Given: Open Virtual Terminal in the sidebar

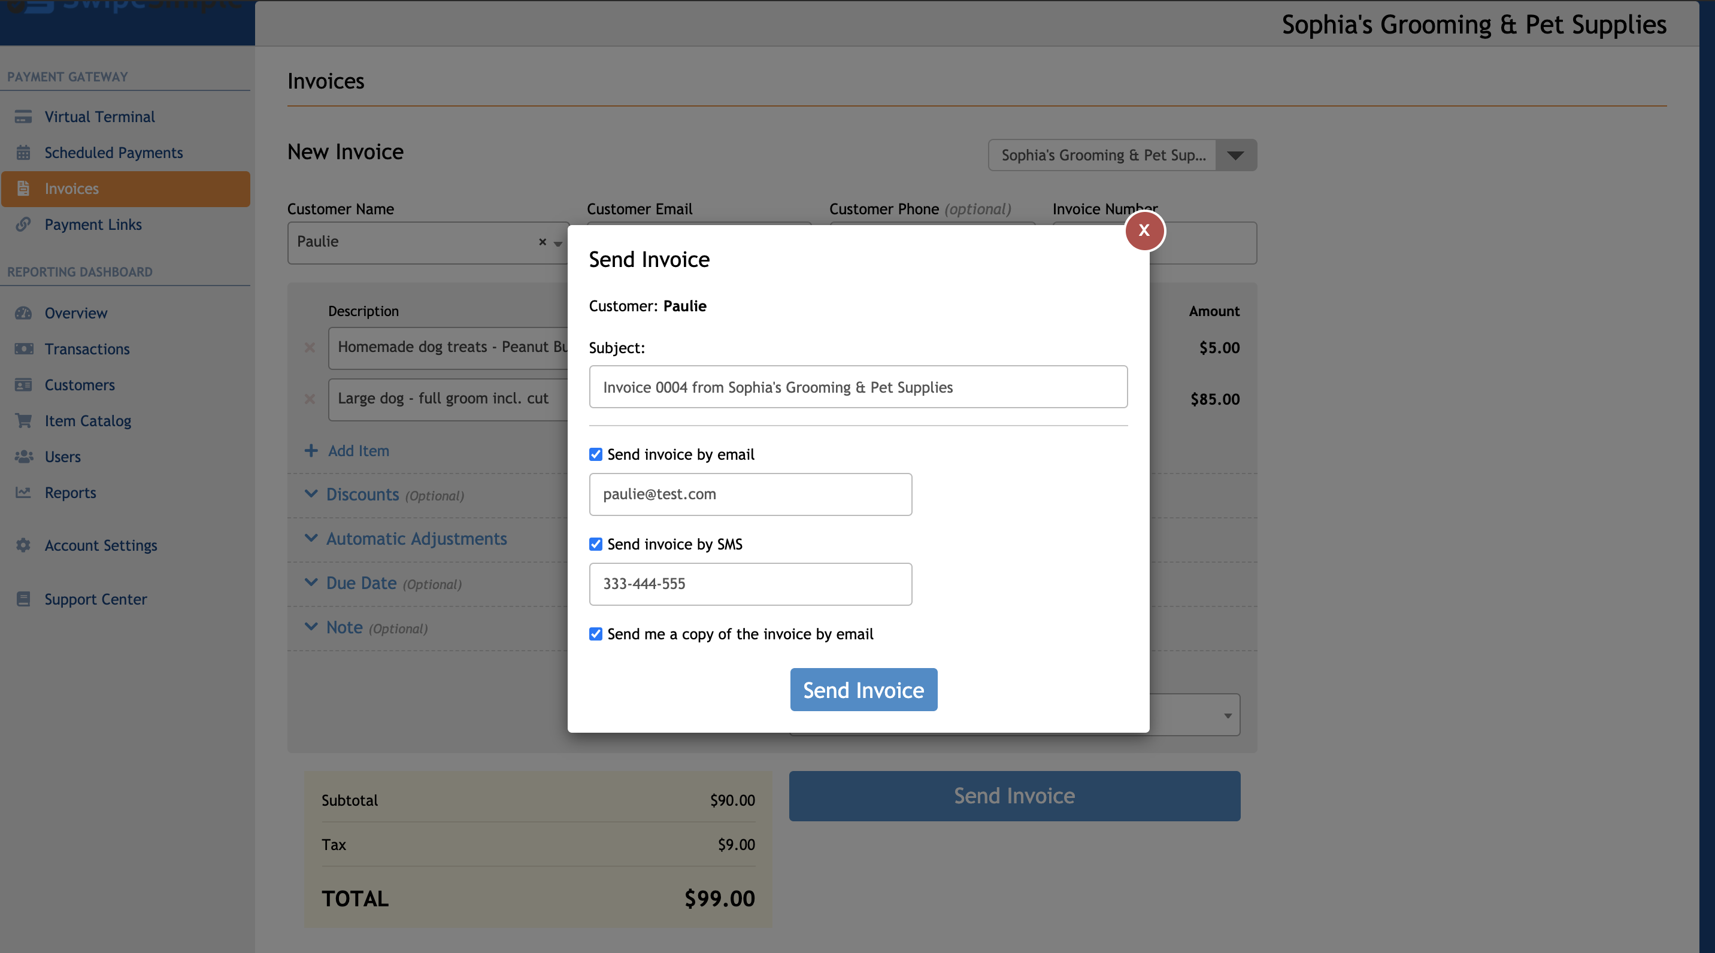Looking at the screenshot, I should coord(99,117).
